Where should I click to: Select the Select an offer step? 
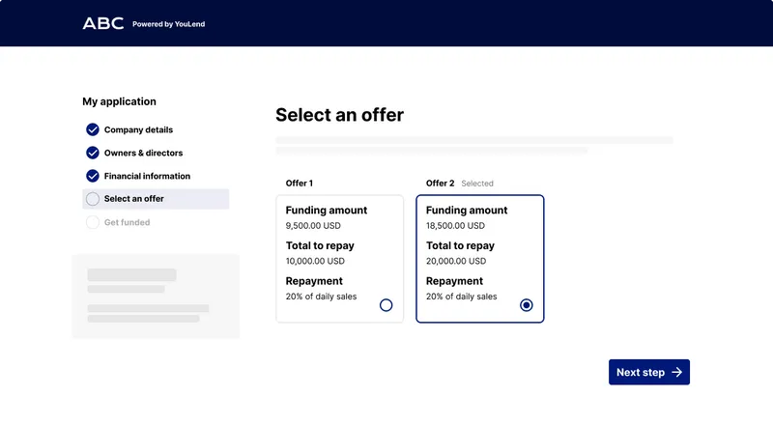tap(134, 199)
